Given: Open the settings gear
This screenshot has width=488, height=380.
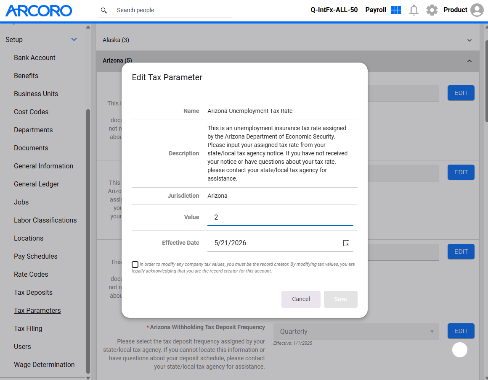Looking at the screenshot, I should tap(432, 10).
